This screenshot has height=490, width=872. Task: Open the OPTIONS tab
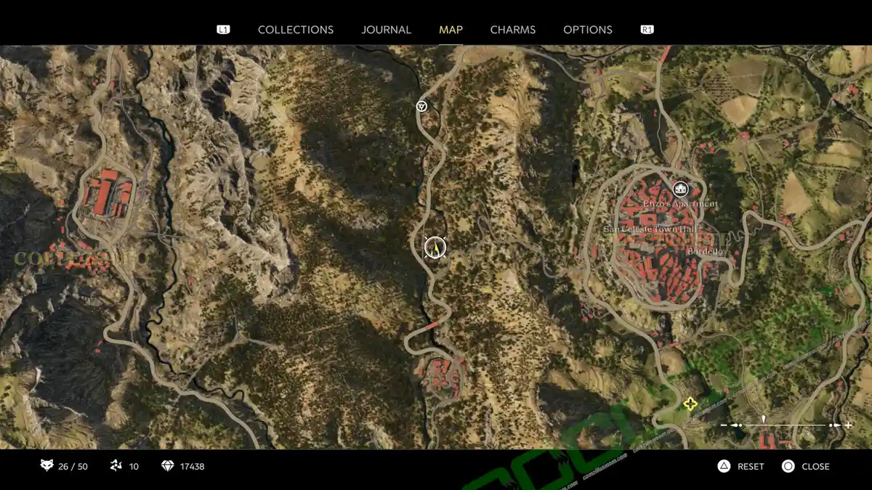point(588,30)
